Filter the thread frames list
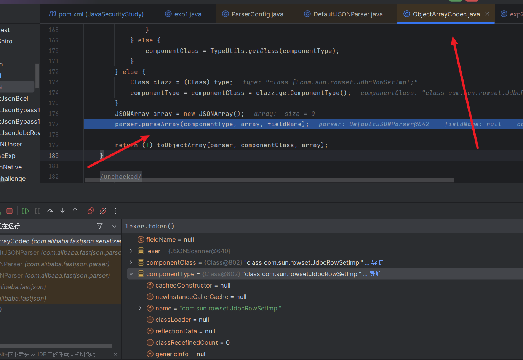This screenshot has width=523, height=360. 100,226
